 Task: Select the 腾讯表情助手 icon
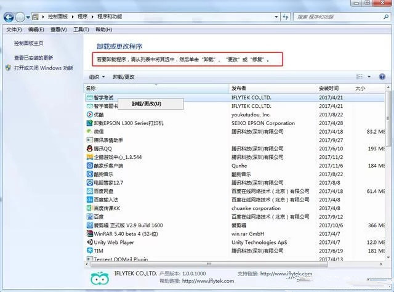(x=90, y=140)
